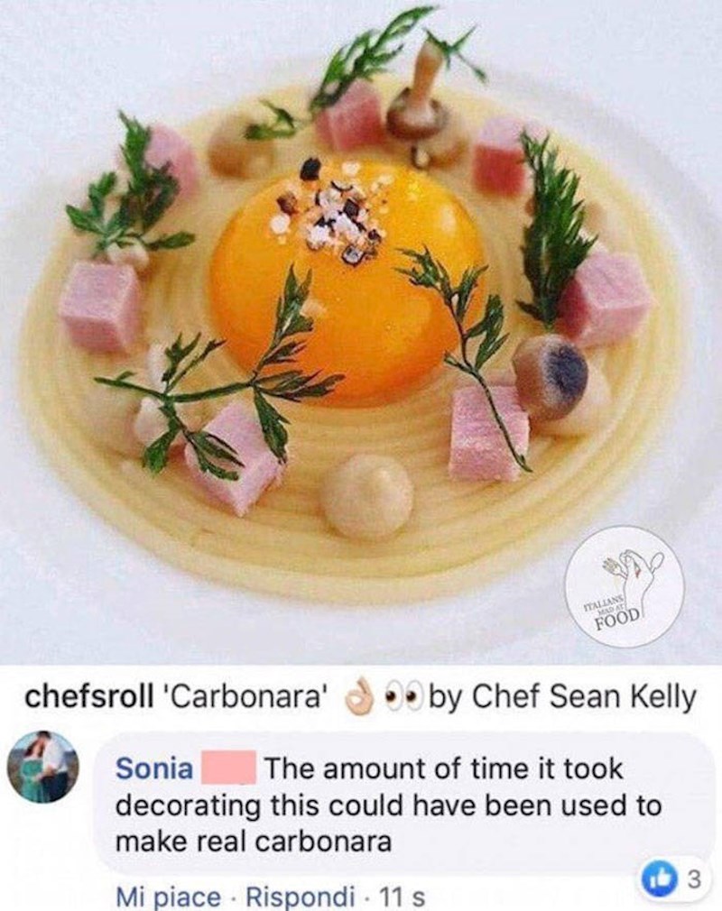Open the commenter name Sonia

154,768
